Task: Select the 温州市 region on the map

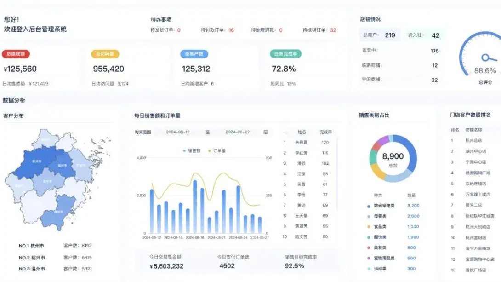Action: point(58,212)
